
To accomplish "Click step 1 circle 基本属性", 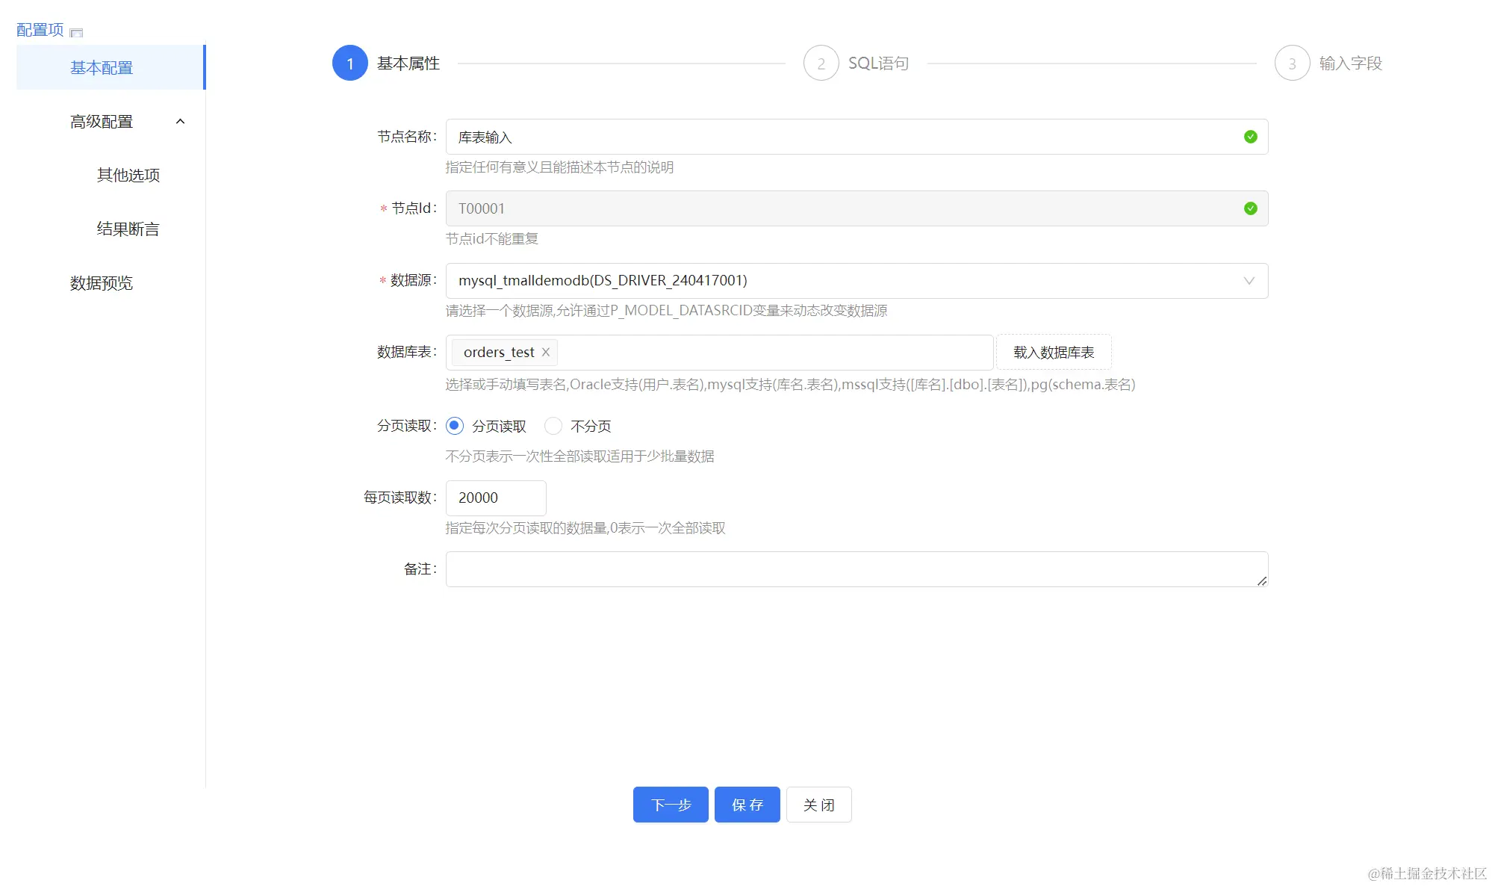I will (x=349, y=63).
